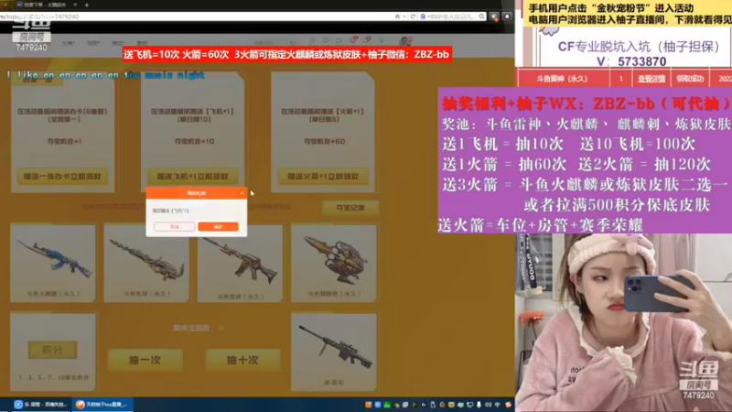Select the 斗鱼雷神 (永久) record cell
This screenshot has height=412, width=732.
tap(562, 79)
